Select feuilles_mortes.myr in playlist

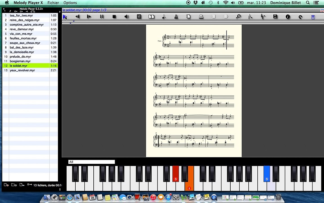point(30,38)
